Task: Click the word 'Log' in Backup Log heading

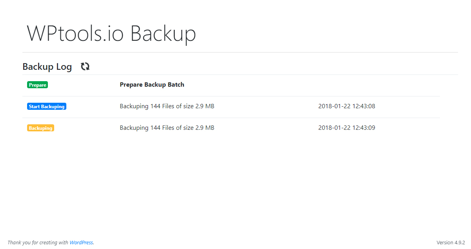Action: tap(64, 67)
